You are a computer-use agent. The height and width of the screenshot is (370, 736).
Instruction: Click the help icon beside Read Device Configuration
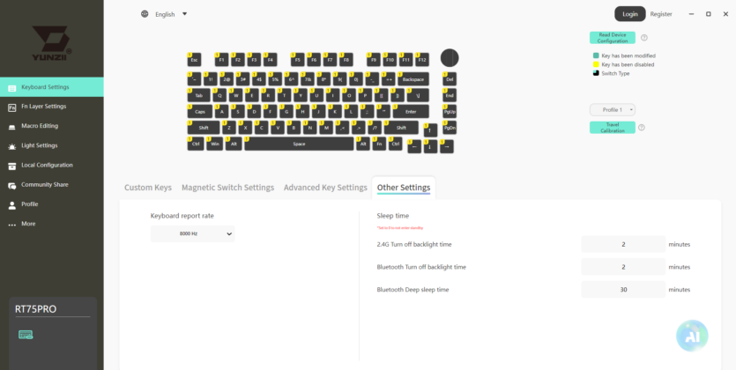point(644,38)
